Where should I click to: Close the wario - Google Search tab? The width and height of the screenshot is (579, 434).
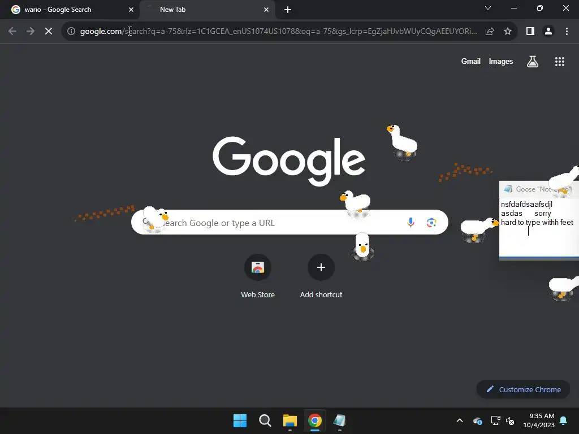(x=131, y=10)
